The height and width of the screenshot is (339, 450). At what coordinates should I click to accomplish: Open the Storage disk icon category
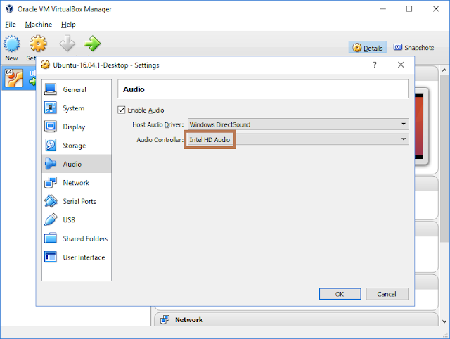51,146
